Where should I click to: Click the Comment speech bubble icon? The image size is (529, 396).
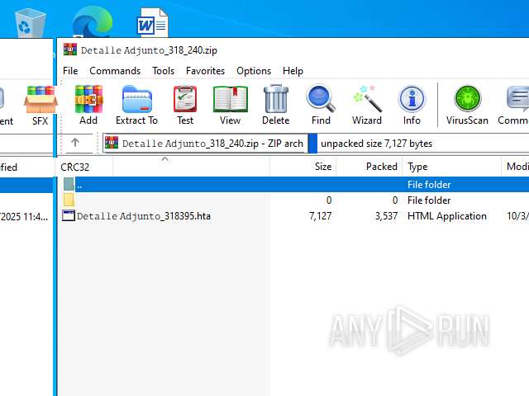point(517,99)
